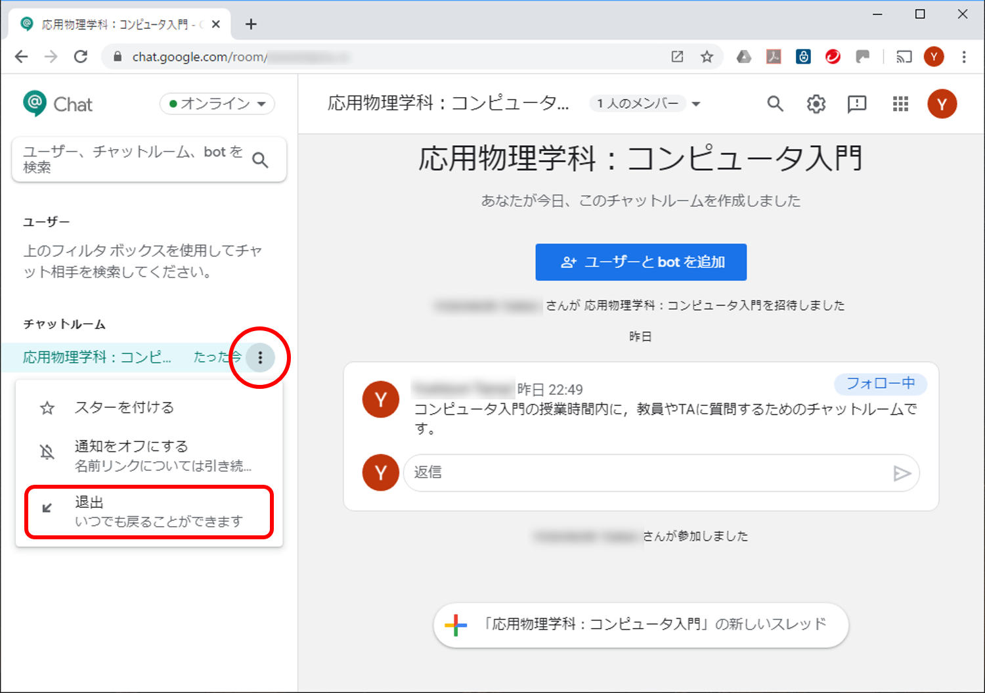This screenshot has height=693, width=985.
Task: Choose 通知をオフにする from the room menu
Action: pos(149,456)
